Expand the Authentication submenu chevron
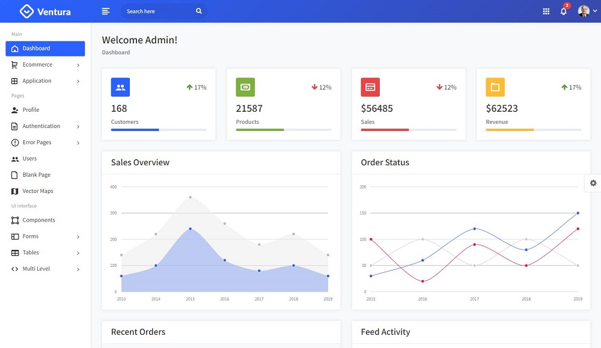This screenshot has height=348, width=601. [78, 126]
